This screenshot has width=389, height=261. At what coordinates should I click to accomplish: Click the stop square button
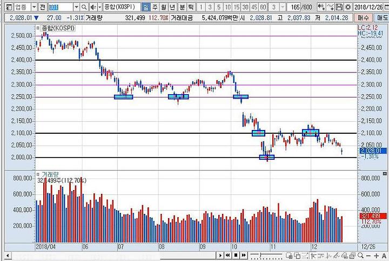(236, 255)
